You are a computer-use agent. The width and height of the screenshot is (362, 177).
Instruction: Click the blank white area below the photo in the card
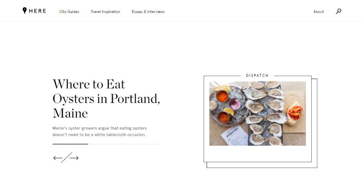click(x=257, y=154)
